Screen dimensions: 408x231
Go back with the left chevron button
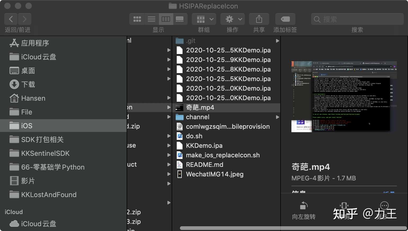11,19
